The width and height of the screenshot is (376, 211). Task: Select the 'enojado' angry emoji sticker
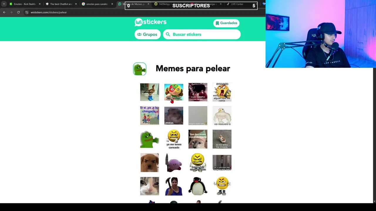222,92
